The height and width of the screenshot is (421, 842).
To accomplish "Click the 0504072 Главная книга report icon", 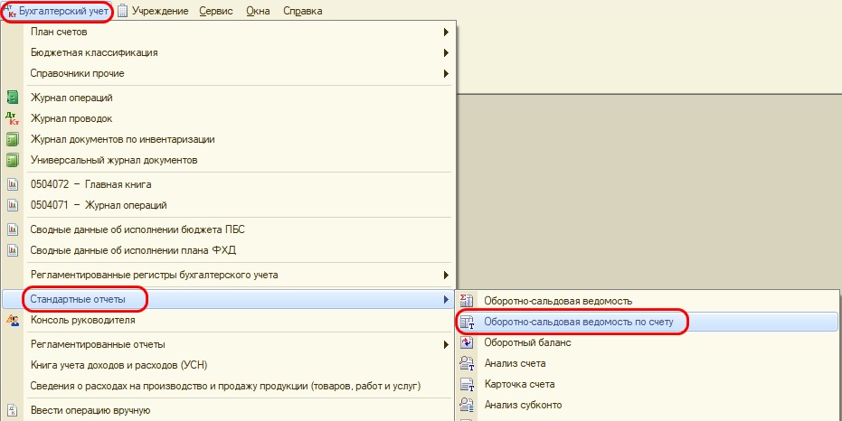I will (x=13, y=184).
